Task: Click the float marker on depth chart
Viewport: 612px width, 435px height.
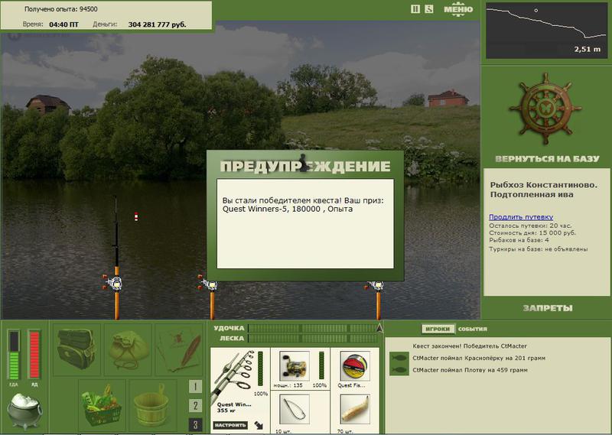Action: [x=536, y=11]
